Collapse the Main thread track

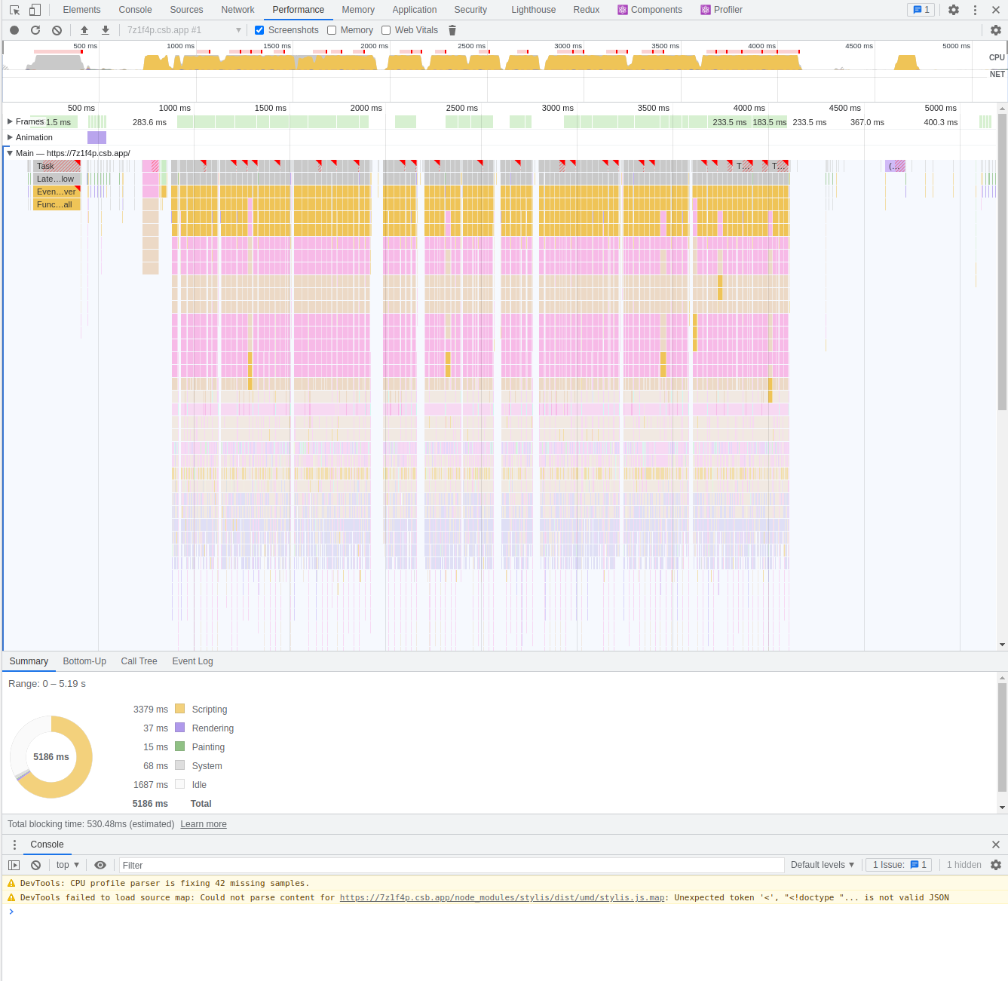point(9,153)
